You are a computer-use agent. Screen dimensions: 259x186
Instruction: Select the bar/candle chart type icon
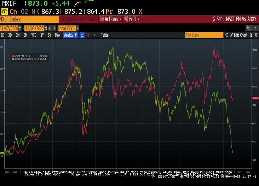pyautogui.click(x=88, y=35)
